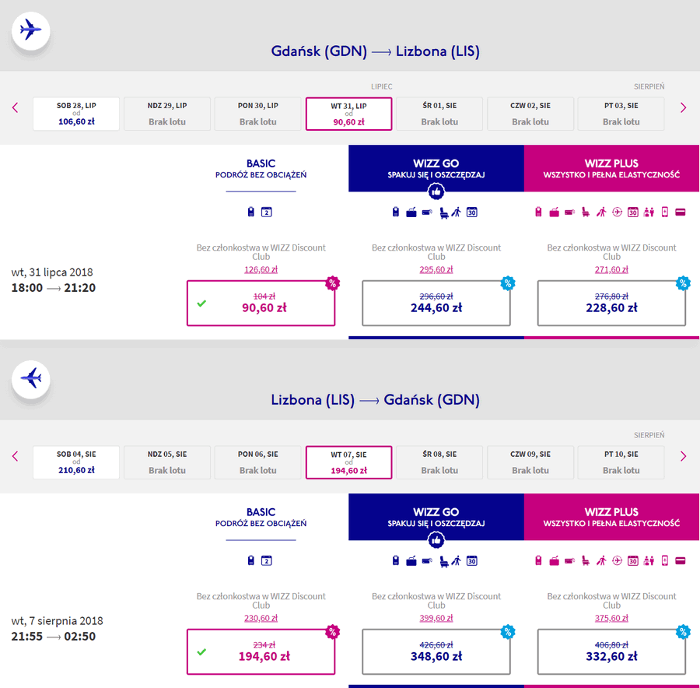Click the thumbs-up badge under outbound WIZZ GO

click(436, 191)
